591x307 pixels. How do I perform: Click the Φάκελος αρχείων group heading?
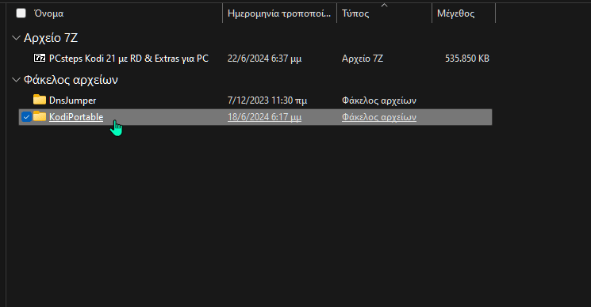(x=71, y=80)
